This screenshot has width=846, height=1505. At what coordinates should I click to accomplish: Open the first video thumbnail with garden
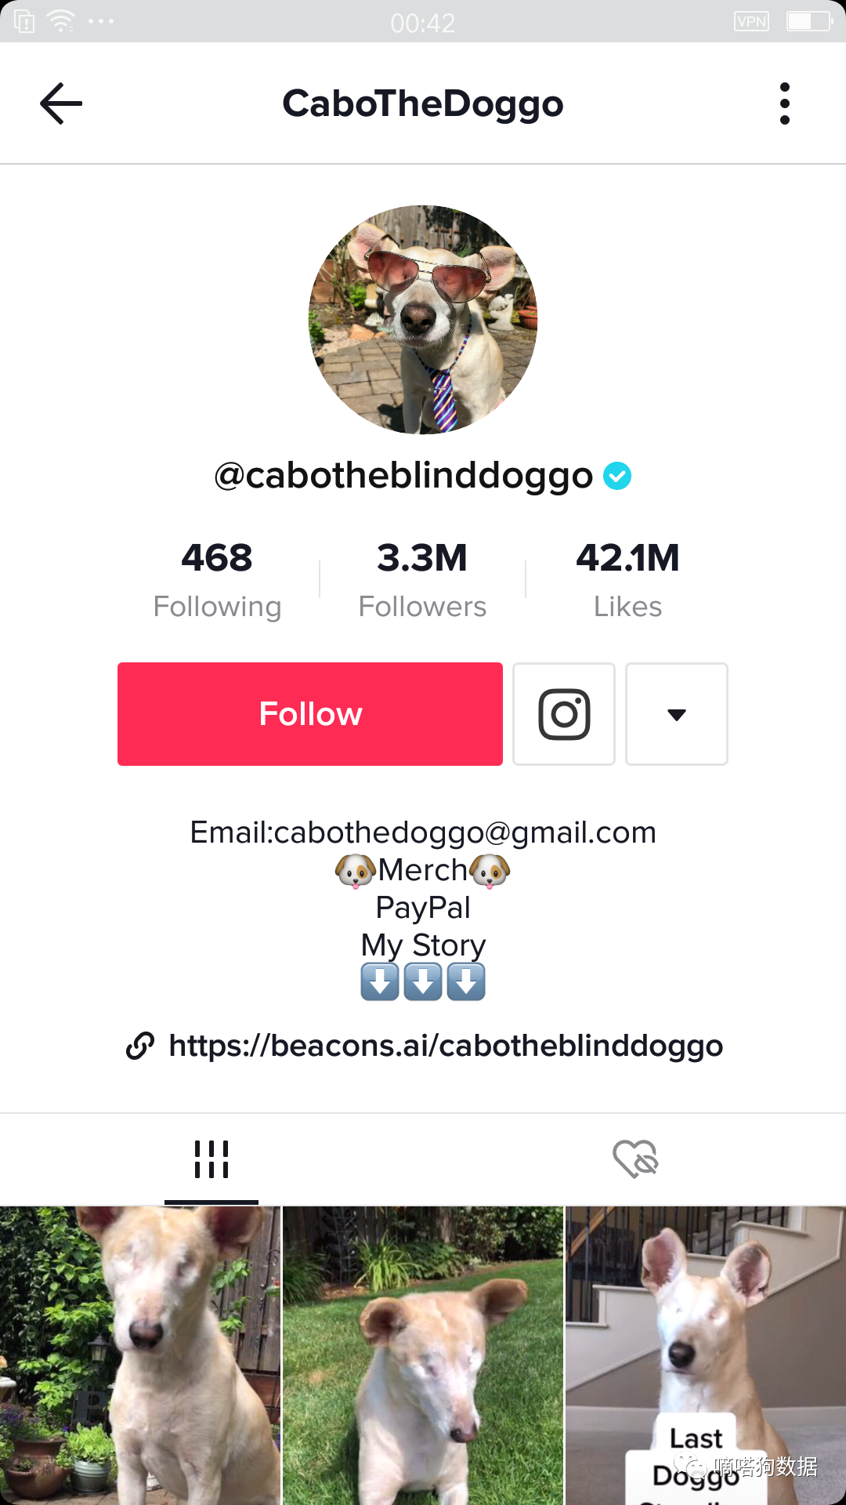[x=140, y=1356]
